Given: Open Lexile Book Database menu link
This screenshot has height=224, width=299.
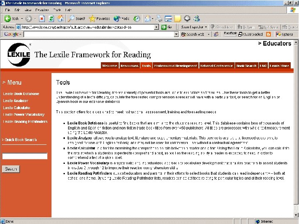Looking at the screenshot, I should [x=21, y=94].
